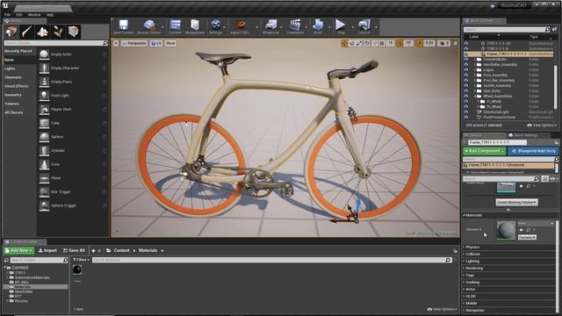
Task: Toggle visibility of PostProcessVolume actor
Action: (x=466, y=117)
